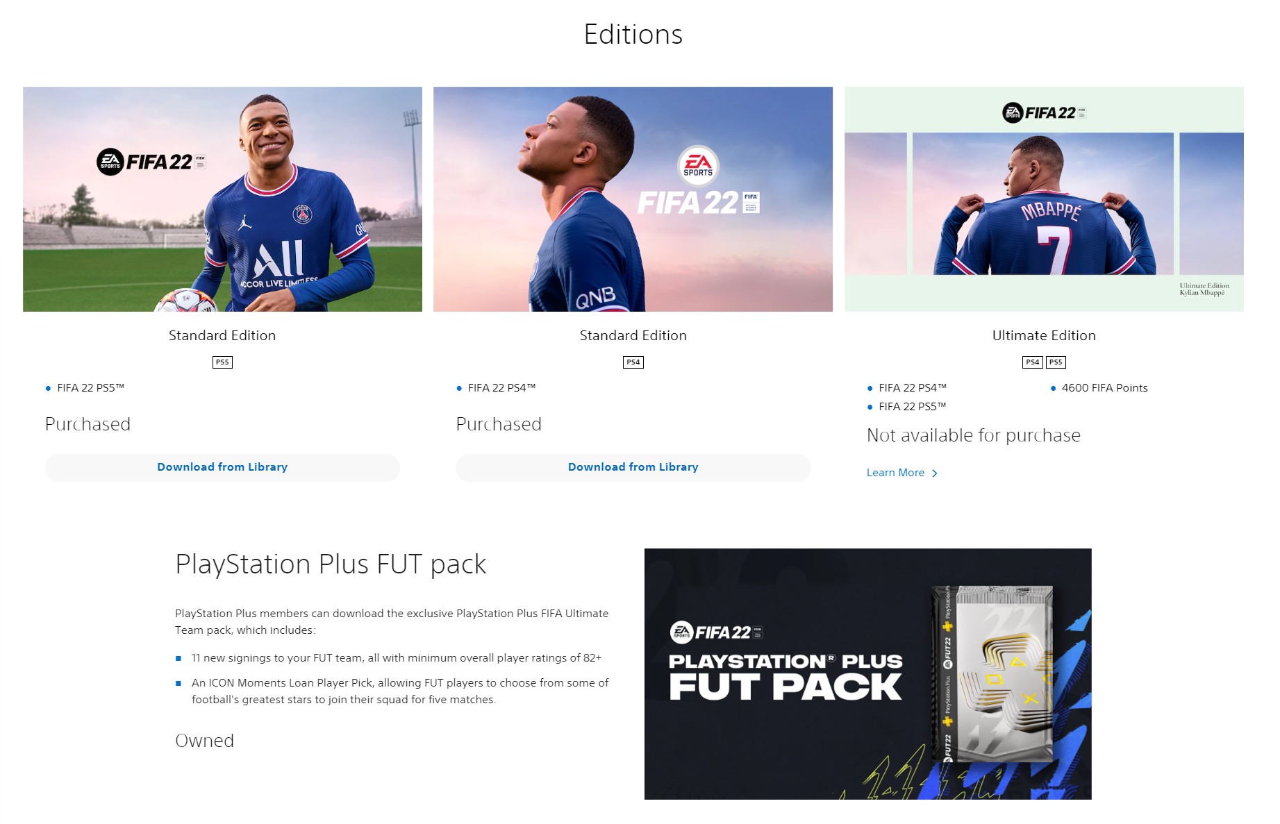
Task: Click the FIFA 22 logo atop the Ultimate Edition image
Action: point(1044,112)
